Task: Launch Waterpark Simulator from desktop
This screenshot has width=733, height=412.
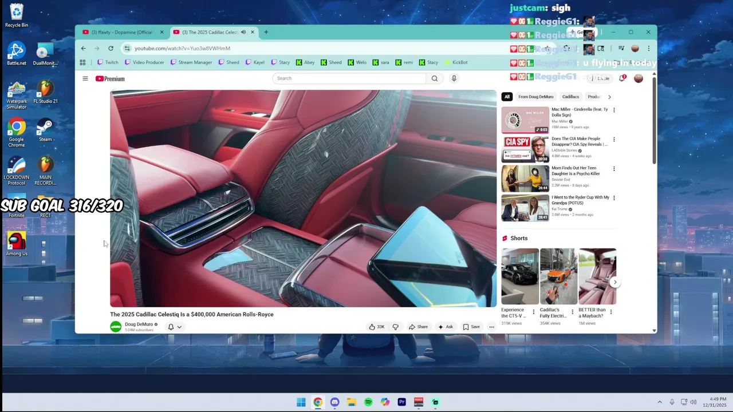Action: (17, 95)
